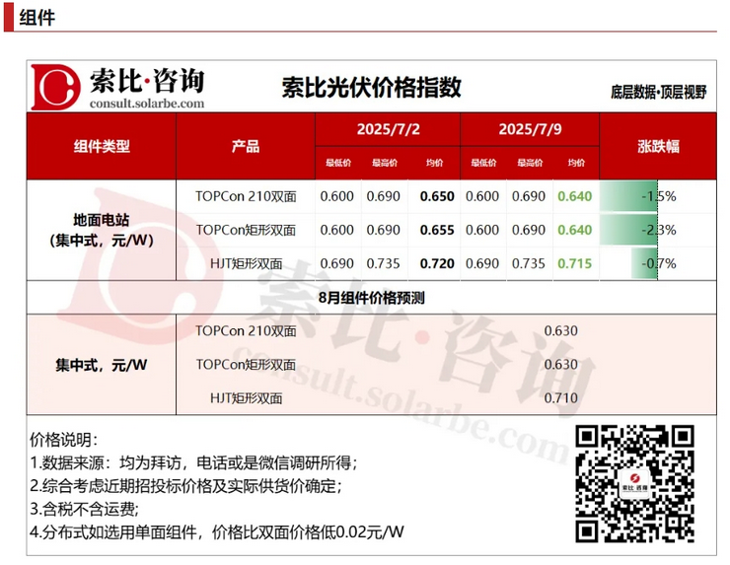This screenshot has height=565, width=730.
Task: Click 最低价 subheader under 2025/7/2
Action: point(338,163)
